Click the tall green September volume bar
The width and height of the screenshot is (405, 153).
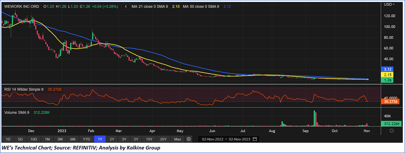click(314, 118)
